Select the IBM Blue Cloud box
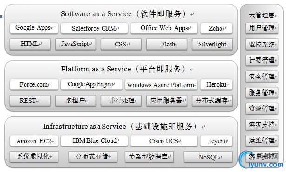The image size is (286, 172). [x=94, y=140]
